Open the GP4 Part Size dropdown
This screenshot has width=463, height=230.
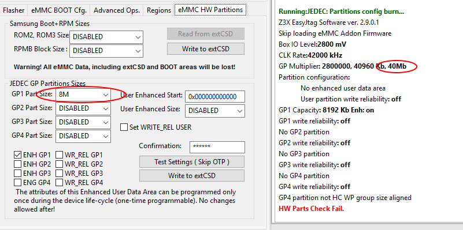[x=83, y=136]
